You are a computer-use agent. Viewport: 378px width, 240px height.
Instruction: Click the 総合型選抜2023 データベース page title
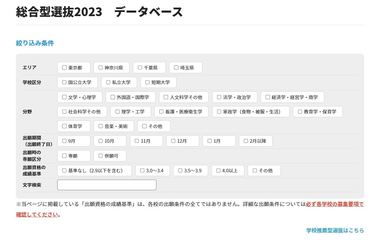click(x=99, y=12)
